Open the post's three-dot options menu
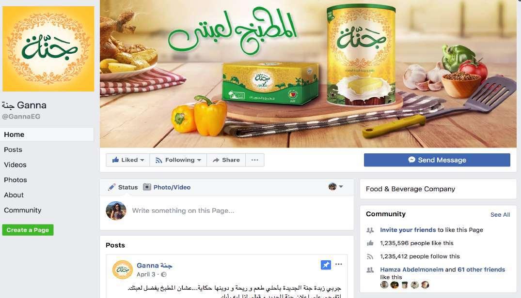This screenshot has width=521, height=298. click(339, 264)
